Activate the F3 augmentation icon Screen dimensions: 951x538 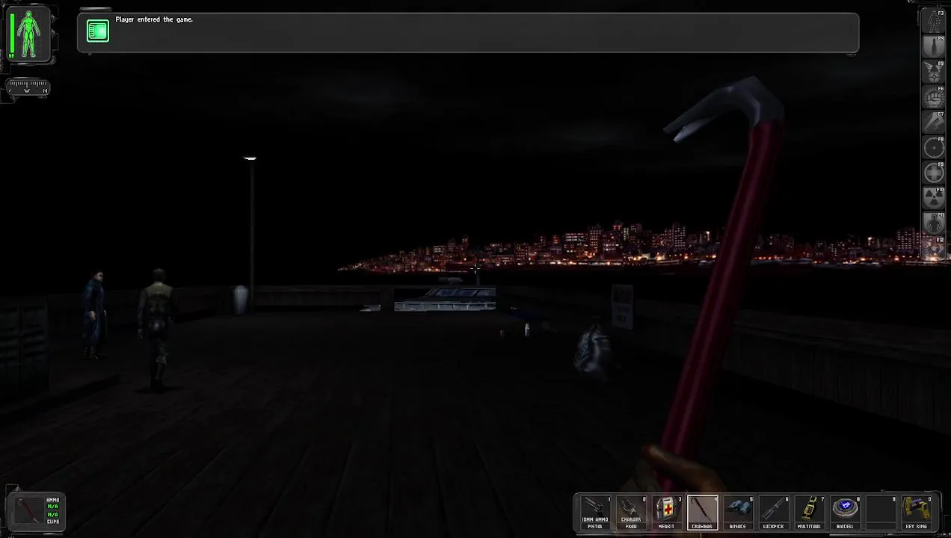[x=935, y=21]
